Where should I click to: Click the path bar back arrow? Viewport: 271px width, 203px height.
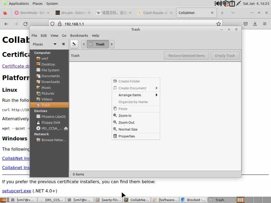tap(84, 44)
